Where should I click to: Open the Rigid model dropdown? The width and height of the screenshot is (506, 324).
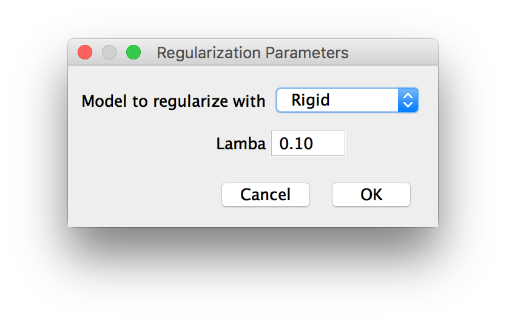(x=347, y=100)
